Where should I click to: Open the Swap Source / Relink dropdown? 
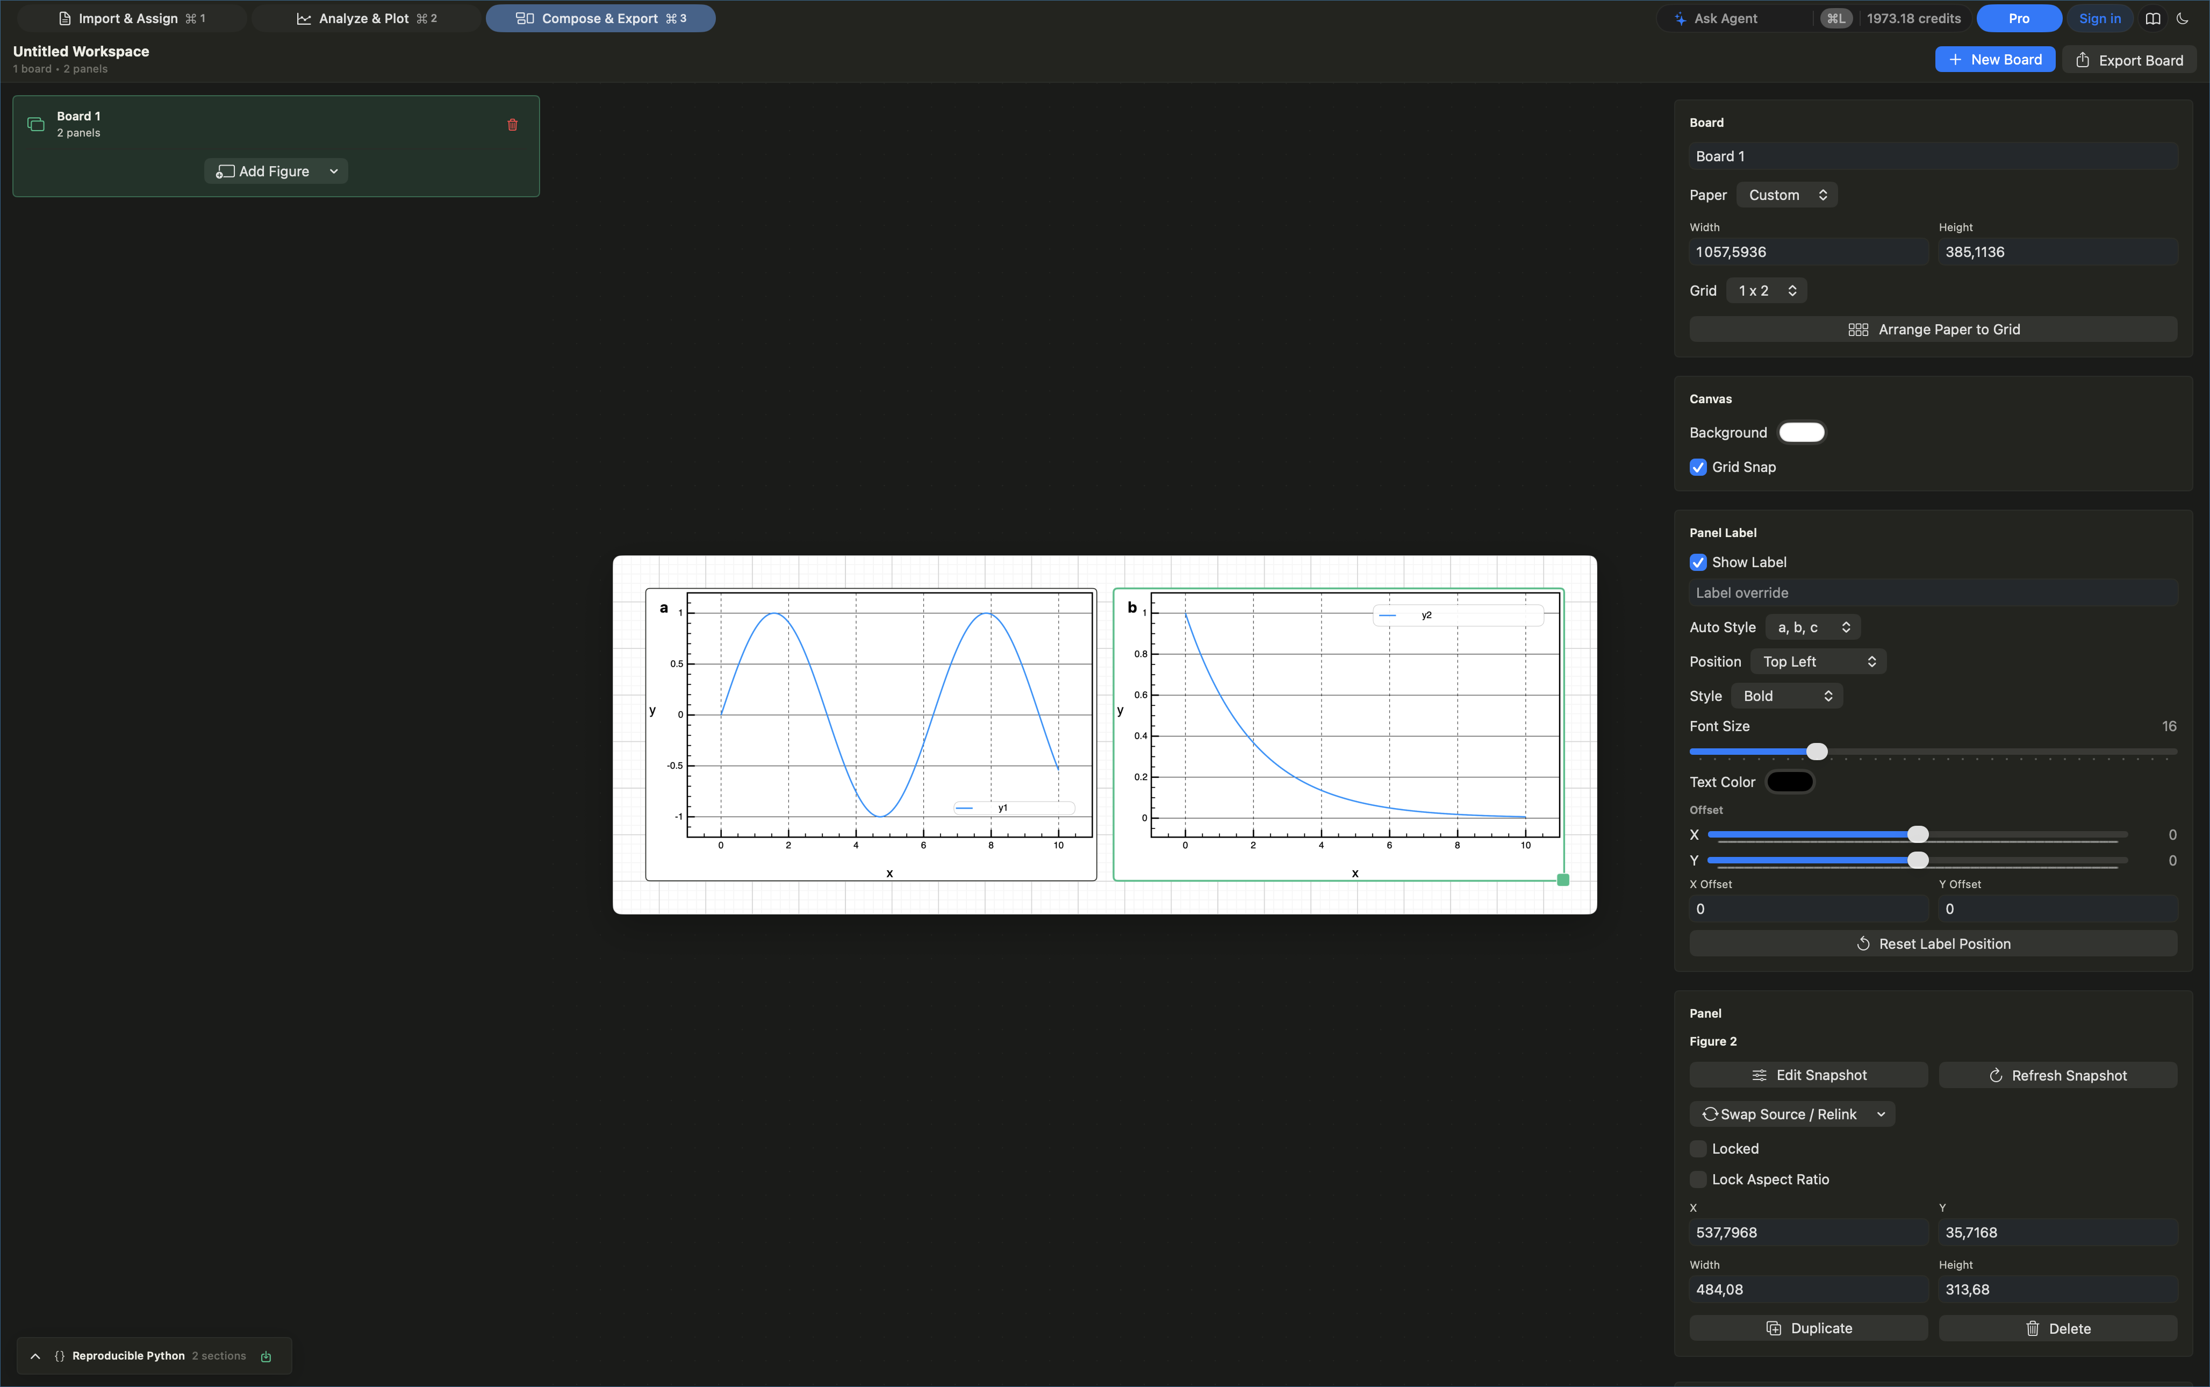click(1792, 1114)
